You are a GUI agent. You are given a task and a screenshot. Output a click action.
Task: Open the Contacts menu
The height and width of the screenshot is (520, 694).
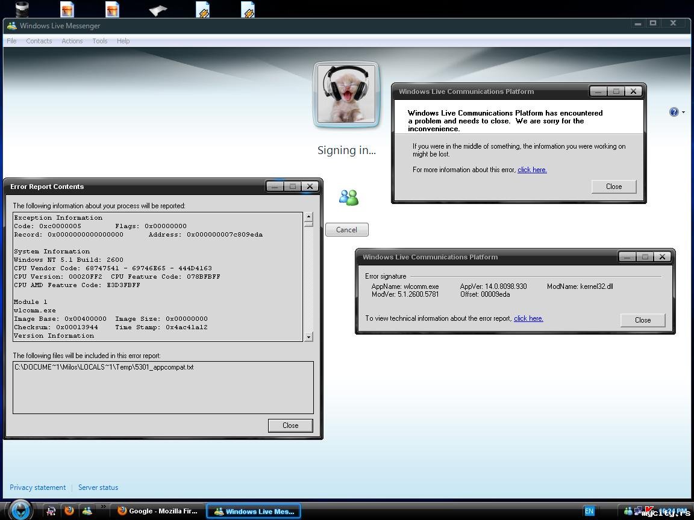click(x=39, y=41)
